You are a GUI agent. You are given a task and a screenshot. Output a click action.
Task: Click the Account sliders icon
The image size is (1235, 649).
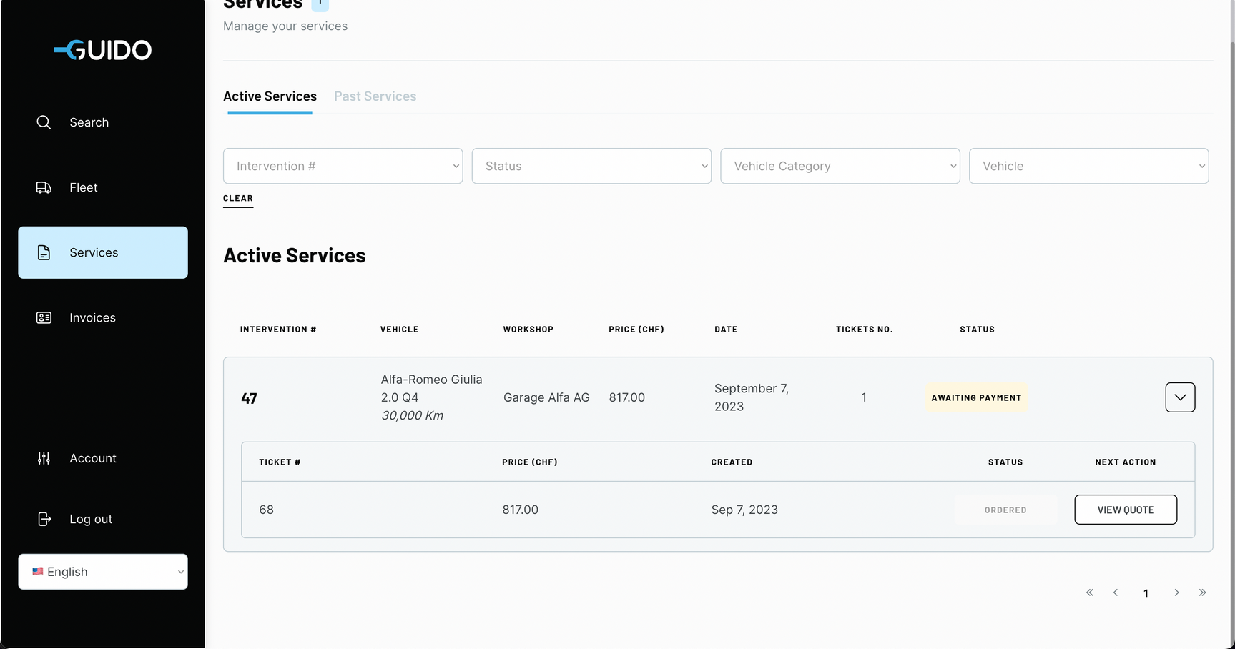(44, 458)
